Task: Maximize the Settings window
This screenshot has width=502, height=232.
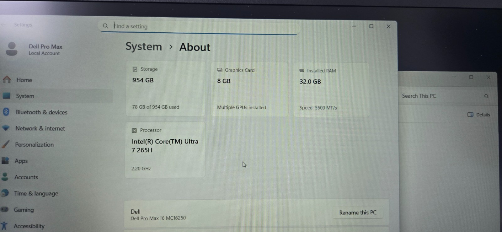Action: (x=371, y=26)
